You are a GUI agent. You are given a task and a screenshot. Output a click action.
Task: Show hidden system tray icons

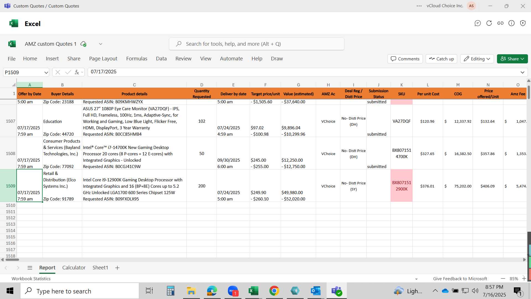pyautogui.click(x=435, y=291)
